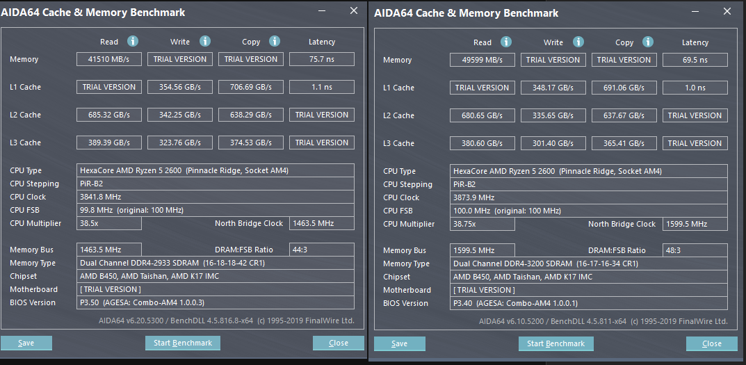Click L1 Cache copy value 691.06 GB/s
This screenshot has width=746, height=365.
(x=624, y=88)
